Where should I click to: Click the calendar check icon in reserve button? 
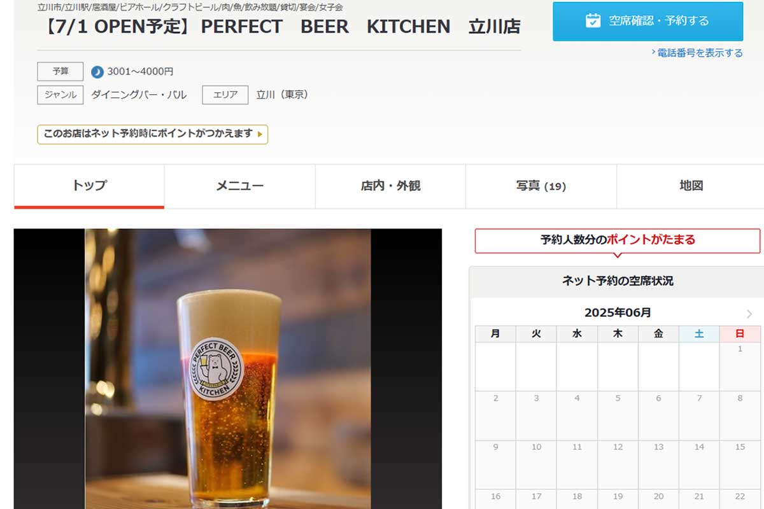pos(593,20)
